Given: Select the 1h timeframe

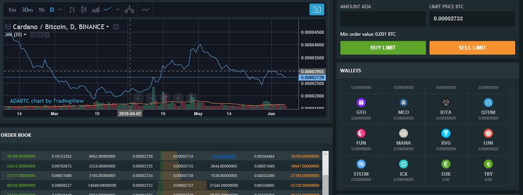Looking at the screenshot, I should coord(41,9).
